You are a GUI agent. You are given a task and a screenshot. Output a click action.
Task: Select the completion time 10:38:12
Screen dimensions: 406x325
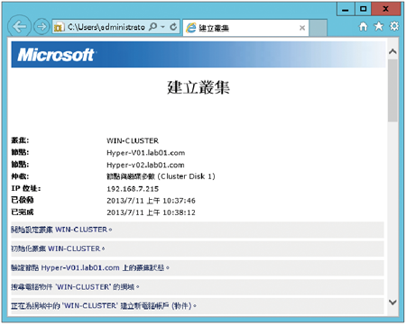click(x=151, y=212)
